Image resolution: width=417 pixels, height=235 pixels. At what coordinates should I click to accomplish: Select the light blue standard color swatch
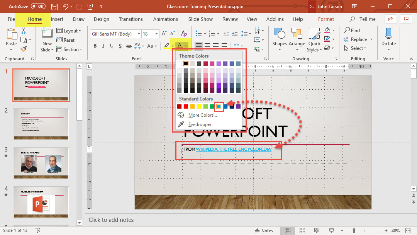click(219, 106)
